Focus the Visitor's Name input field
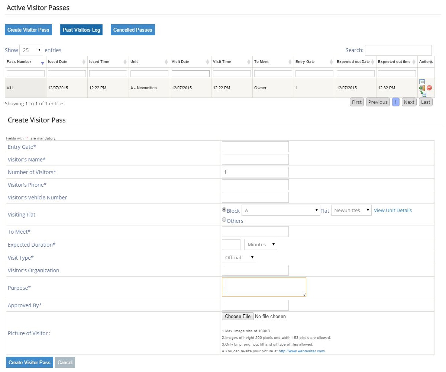This screenshot has height=372, width=446. [x=255, y=160]
